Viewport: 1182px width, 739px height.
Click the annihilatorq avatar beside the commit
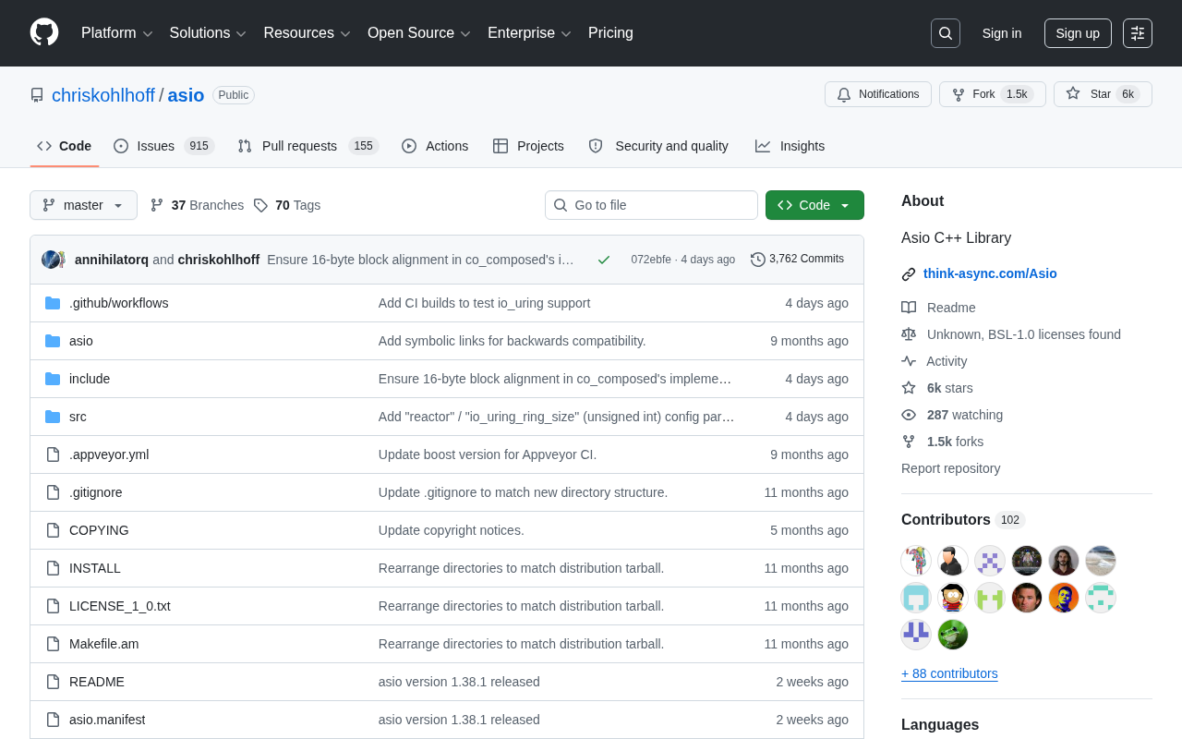[52, 260]
